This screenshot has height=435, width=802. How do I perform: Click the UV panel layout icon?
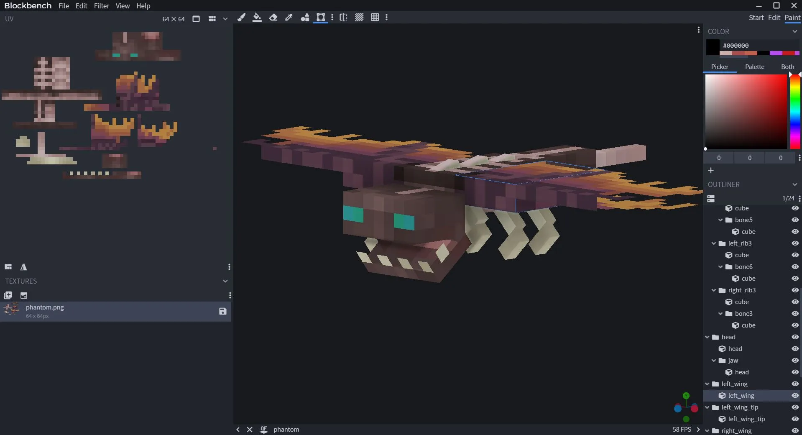click(8, 267)
